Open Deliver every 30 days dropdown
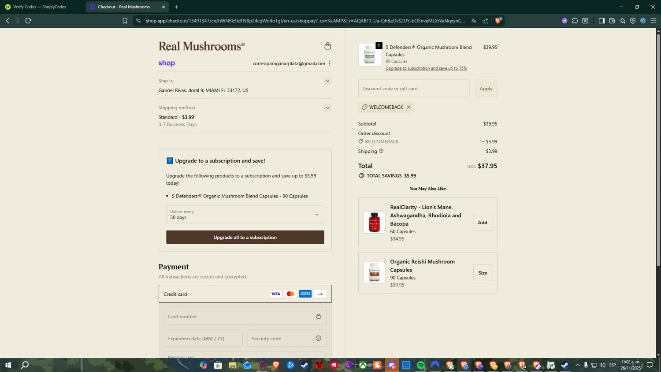The width and height of the screenshot is (661, 372). click(x=245, y=215)
